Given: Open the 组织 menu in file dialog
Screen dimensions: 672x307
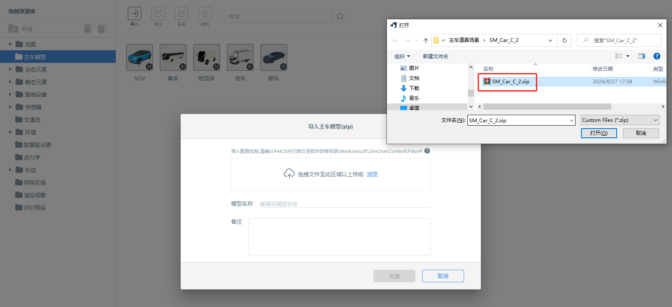Looking at the screenshot, I should 402,56.
